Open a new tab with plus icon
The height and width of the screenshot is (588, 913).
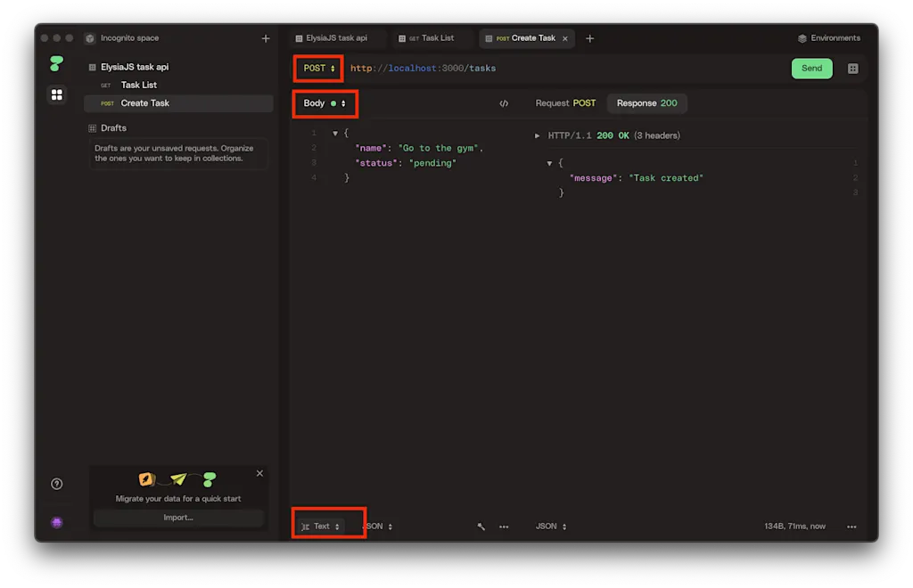point(590,38)
